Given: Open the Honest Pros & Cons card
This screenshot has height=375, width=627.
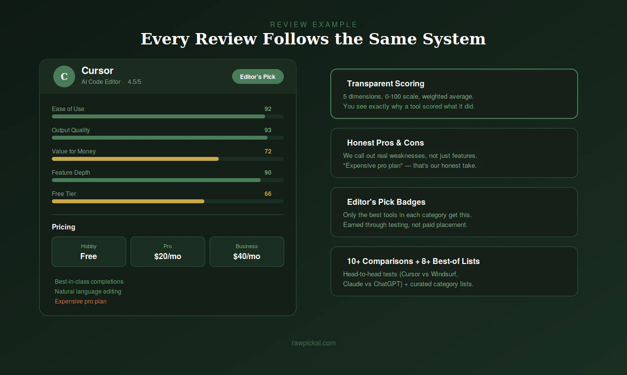Looking at the screenshot, I should pos(454,153).
